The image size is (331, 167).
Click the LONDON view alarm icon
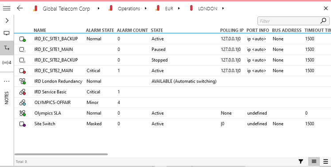click(x=191, y=8)
